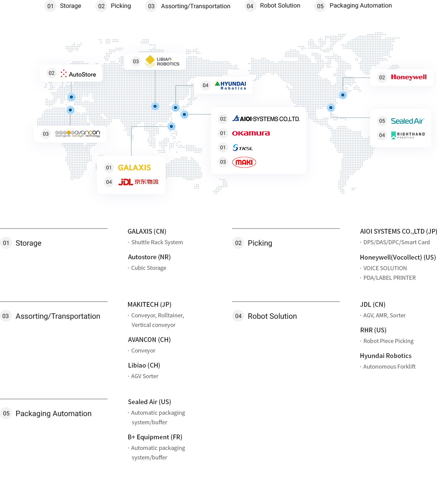Image resolution: width=437 pixels, height=495 pixels.
Task: Click the Picking section heading in the list
Action: [260, 243]
